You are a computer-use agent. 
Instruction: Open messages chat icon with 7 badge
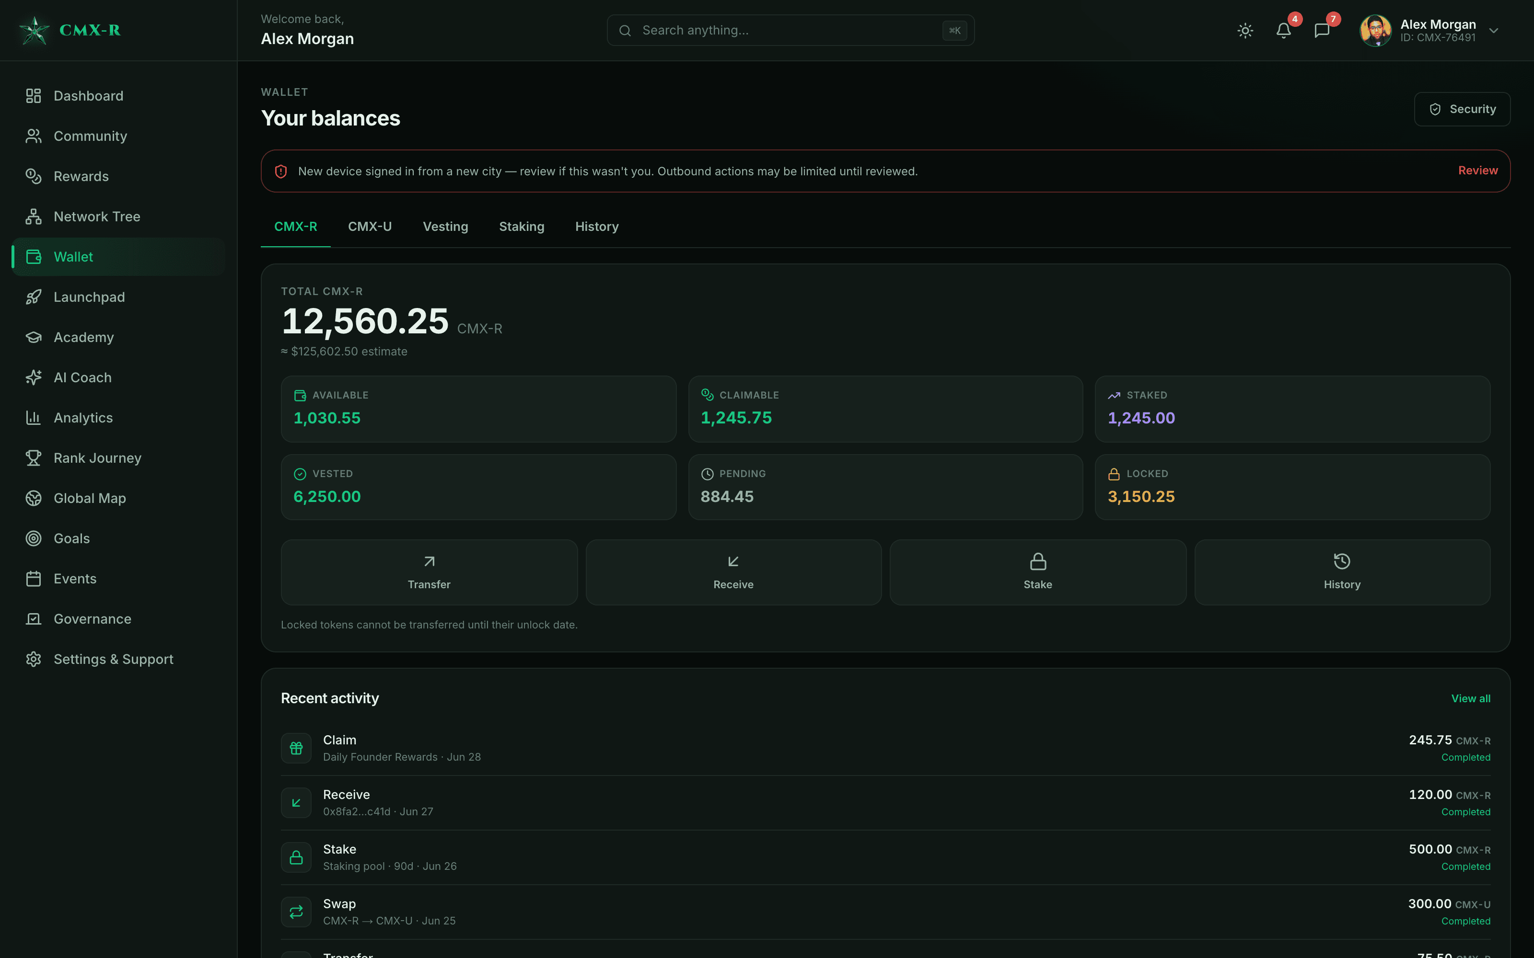pyautogui.click(x=1322, y=30)
